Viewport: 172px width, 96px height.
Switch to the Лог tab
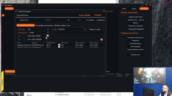[x=69, y=25]
